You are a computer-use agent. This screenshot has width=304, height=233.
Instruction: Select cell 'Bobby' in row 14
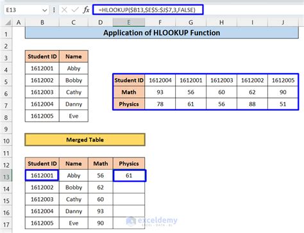pyautogui.click(x=74, y=188)
